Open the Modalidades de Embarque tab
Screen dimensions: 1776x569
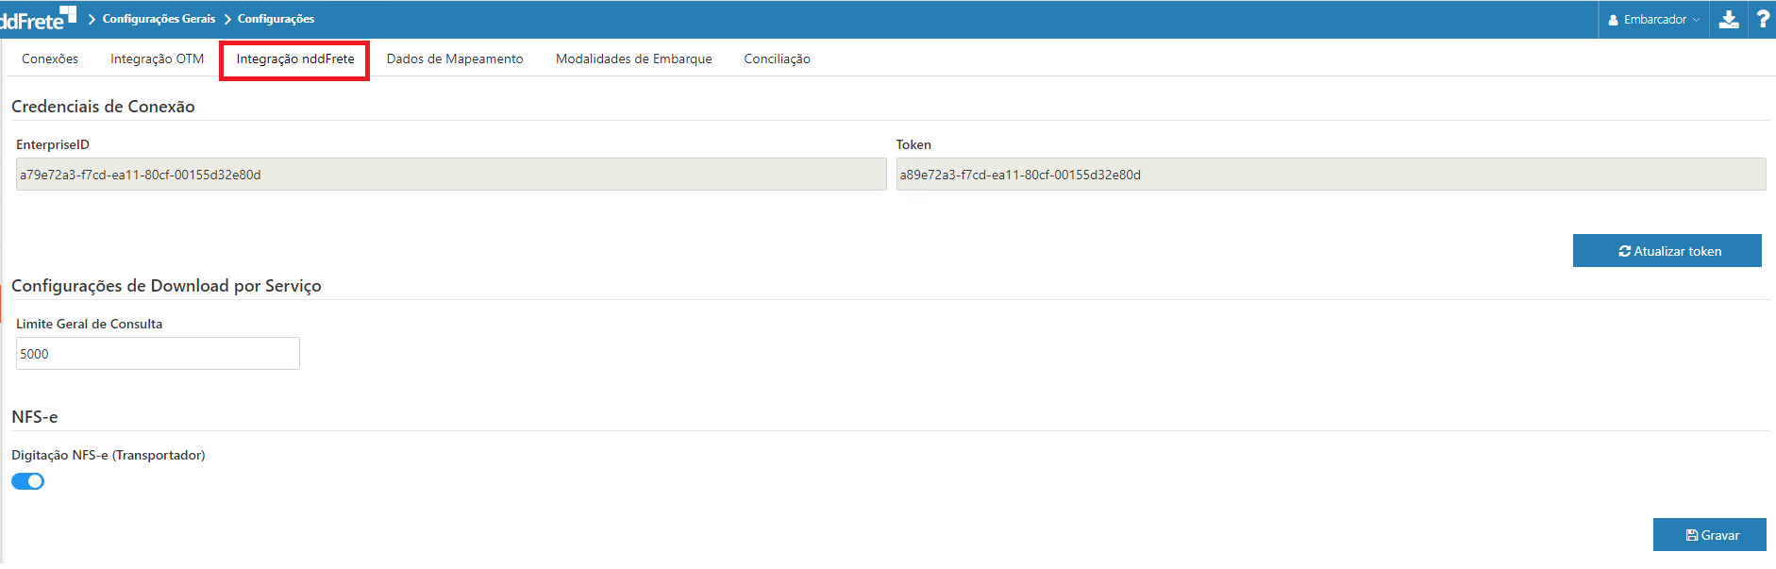click(634, 59)
